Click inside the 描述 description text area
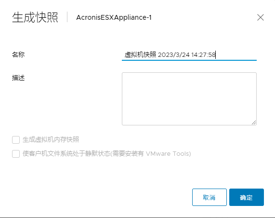The height and width of the screenshot is (218, 275). (x=189, y=99)
